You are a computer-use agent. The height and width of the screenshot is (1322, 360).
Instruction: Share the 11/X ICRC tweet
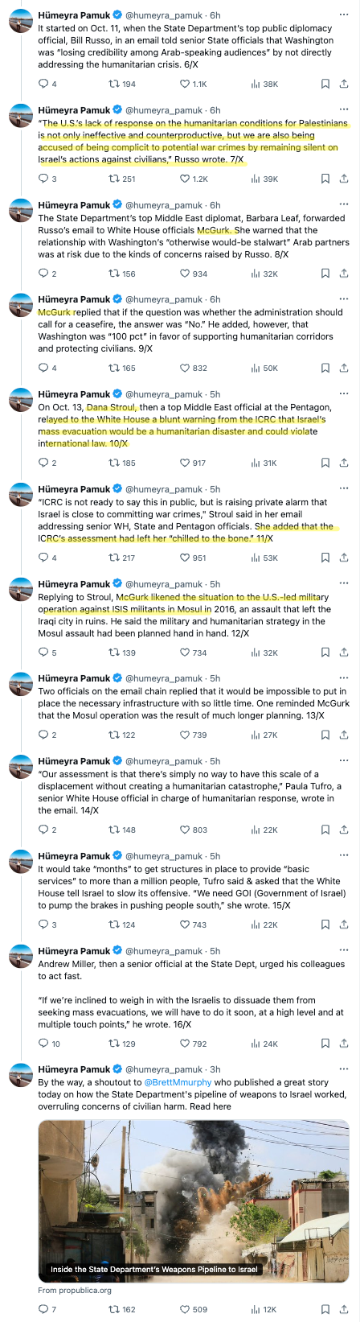[x=344, y=558]
